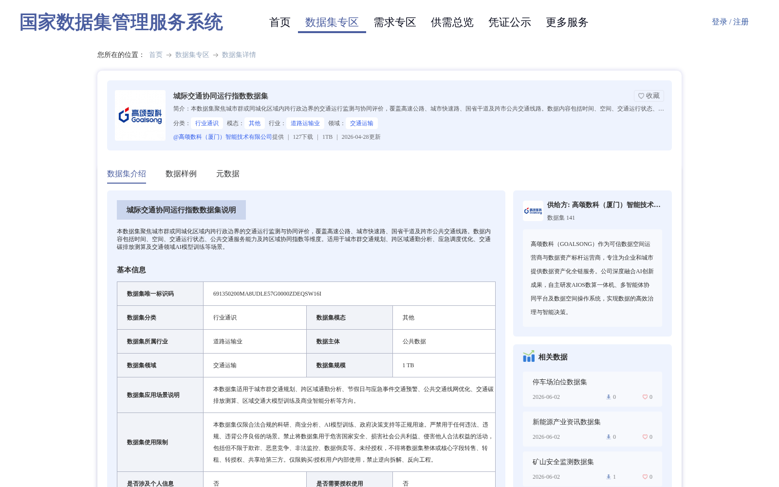Viewport: 779px width, 487px height.
Task: Click the 供给方: 高颂数科 supplier name
Action: (604, 205)
